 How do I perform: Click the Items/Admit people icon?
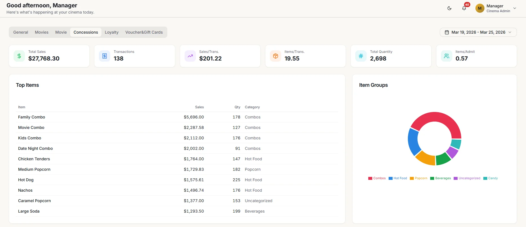tap(447, 56)
